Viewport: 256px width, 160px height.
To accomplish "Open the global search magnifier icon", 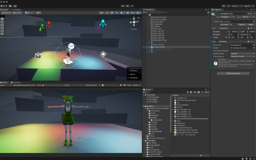I will 228,6.
